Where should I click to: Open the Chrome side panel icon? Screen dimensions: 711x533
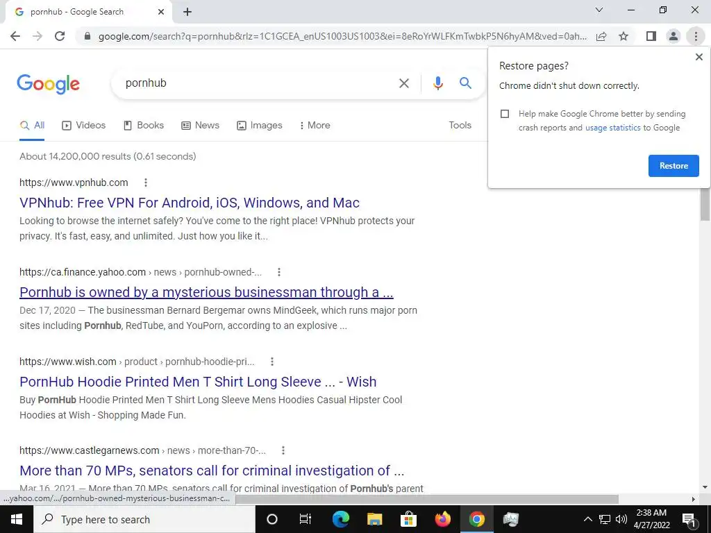click(651, 36)
